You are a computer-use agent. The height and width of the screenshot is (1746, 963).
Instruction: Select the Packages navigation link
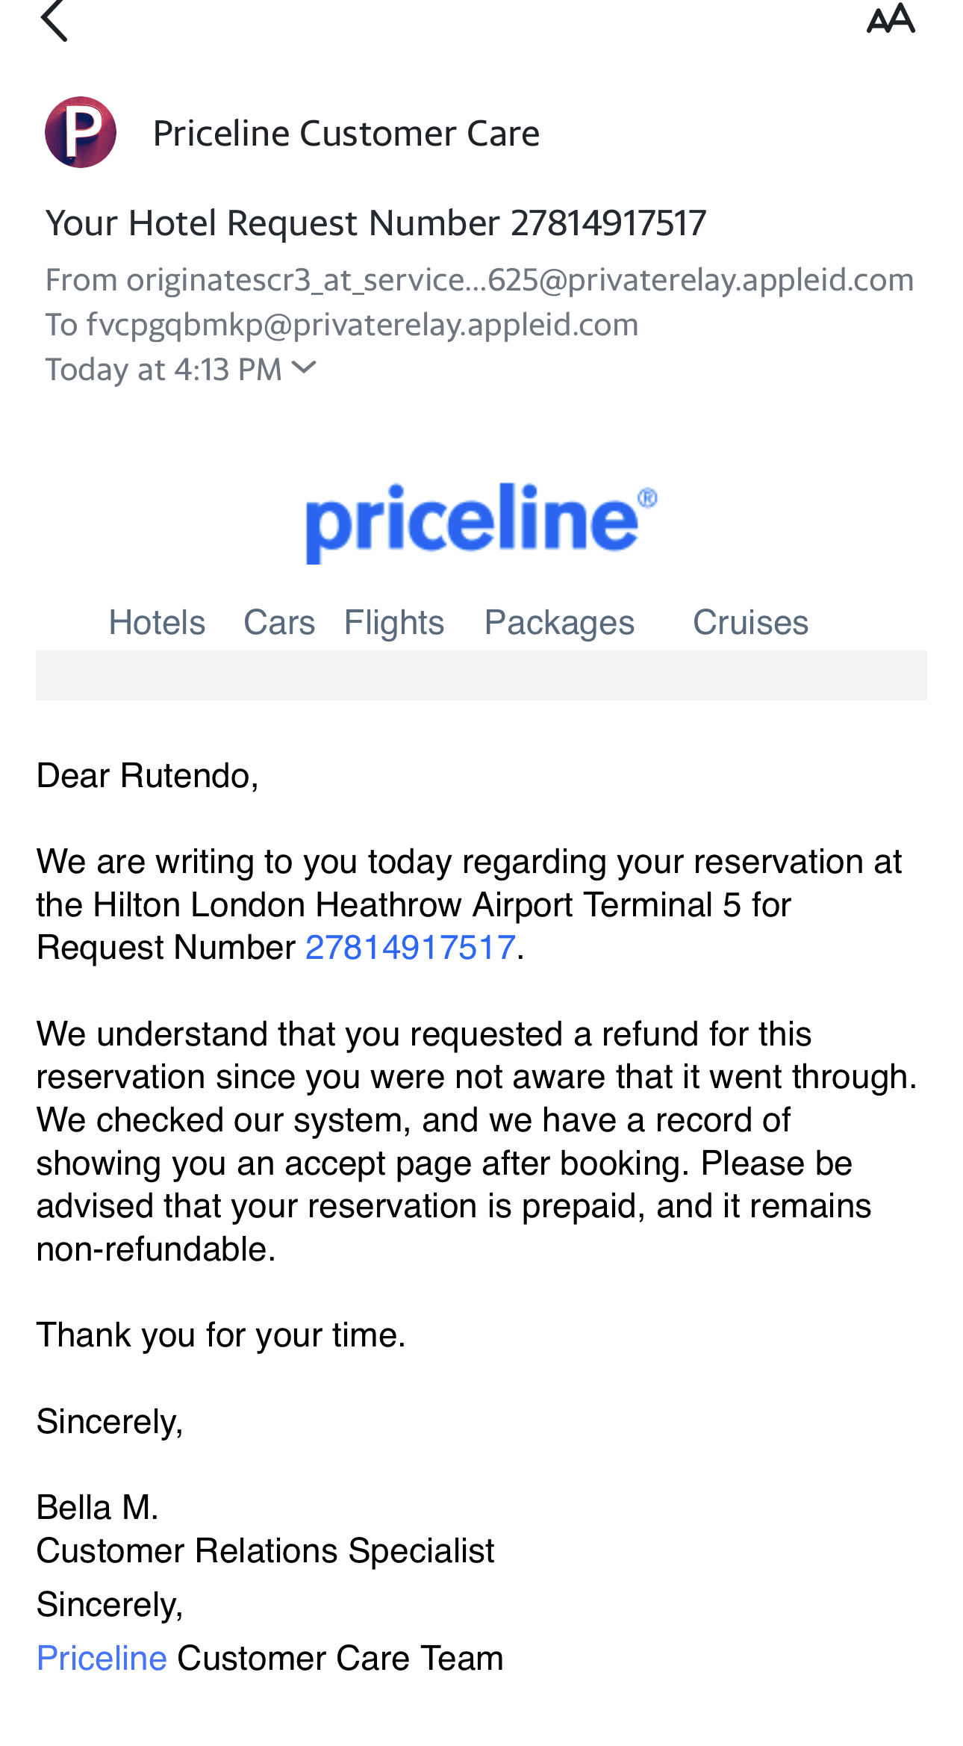[x=559, y=622]
